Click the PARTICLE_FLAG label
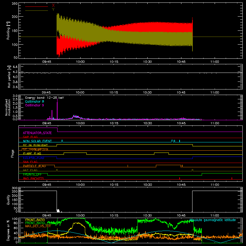The width and height of the screenshot is (246, 246). click(34, 166)
